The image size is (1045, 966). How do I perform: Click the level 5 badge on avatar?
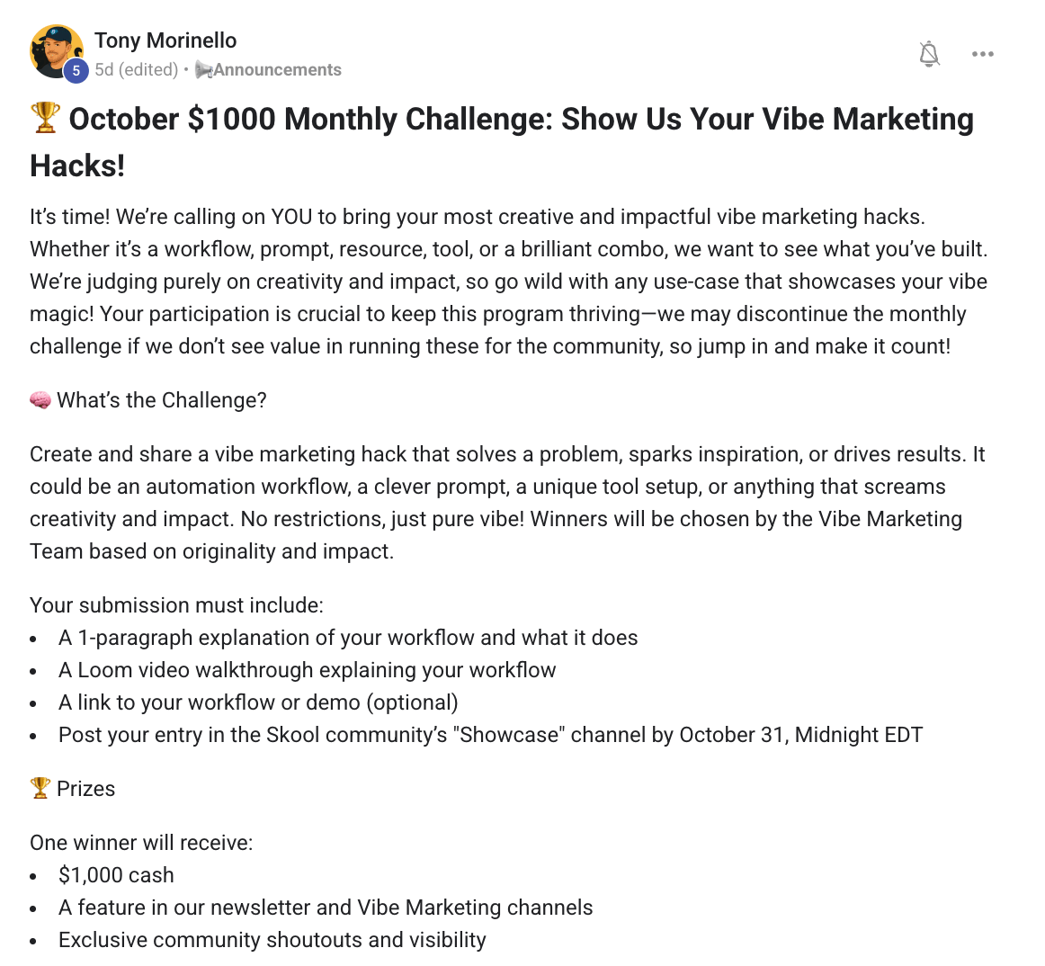click(x=76, y=70)
